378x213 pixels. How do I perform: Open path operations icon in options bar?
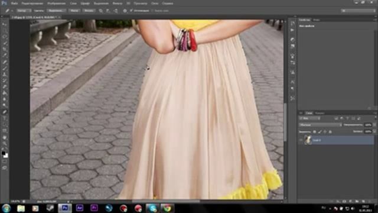[101, 11]
